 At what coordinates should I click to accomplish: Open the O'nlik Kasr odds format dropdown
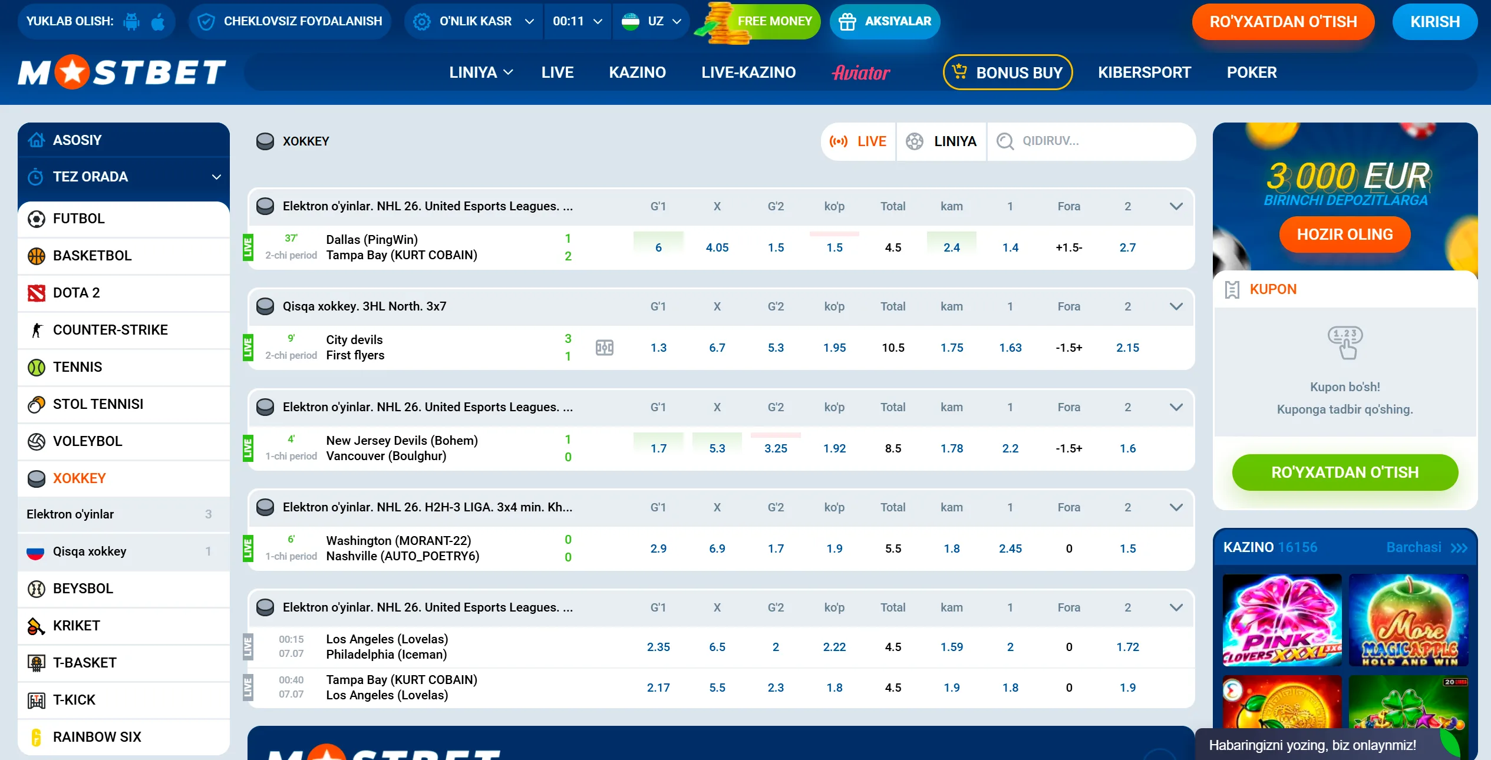click(x=473, y=22)
